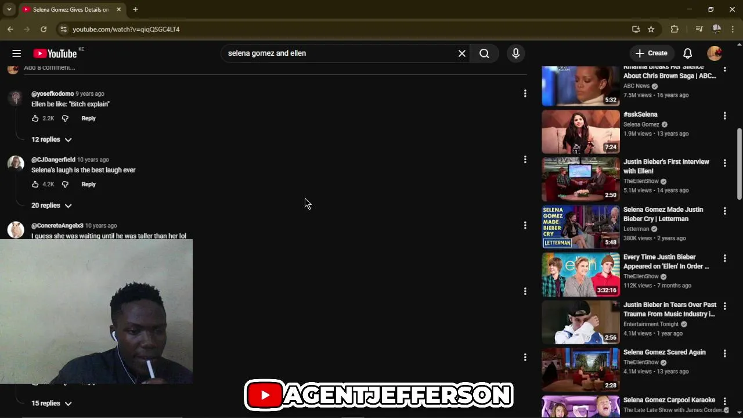Open options for @ConcreteAngelx3's comment

[525, 225]
